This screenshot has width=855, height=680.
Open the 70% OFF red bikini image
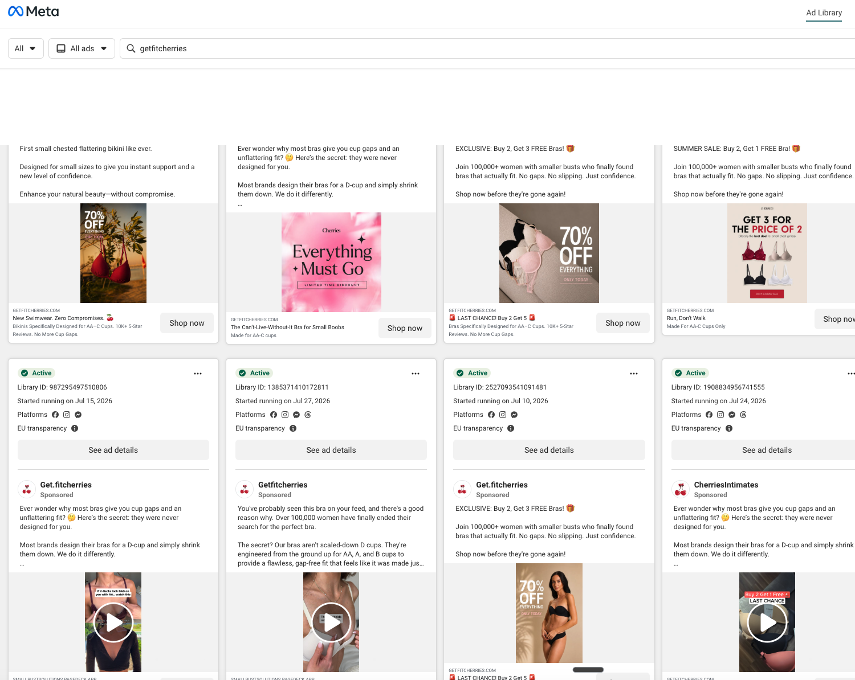point(113,253)
